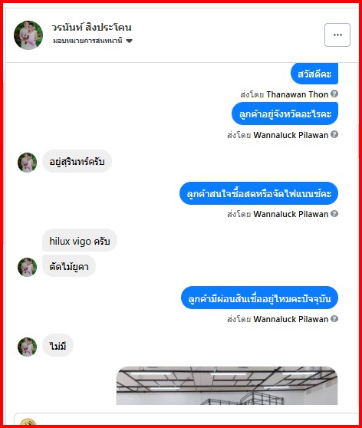
Task: Select the ลูกค้าสนใจซื้อสดหรือจัดไฟแนนซ์คะ message bubble
Action: (x=258, y=193)
